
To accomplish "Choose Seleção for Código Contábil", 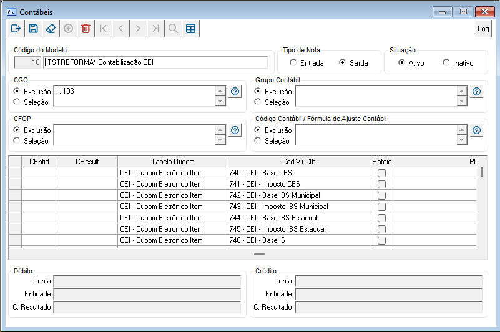I will [272, 140].
